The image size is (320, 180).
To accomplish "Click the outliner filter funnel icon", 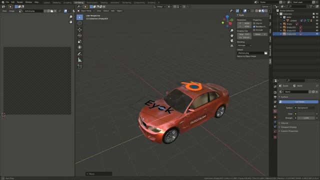I will tap(311, 6).
